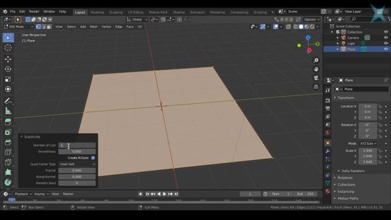Choose the Move tool
Viewport: 391px width, 220px height.
8,59
